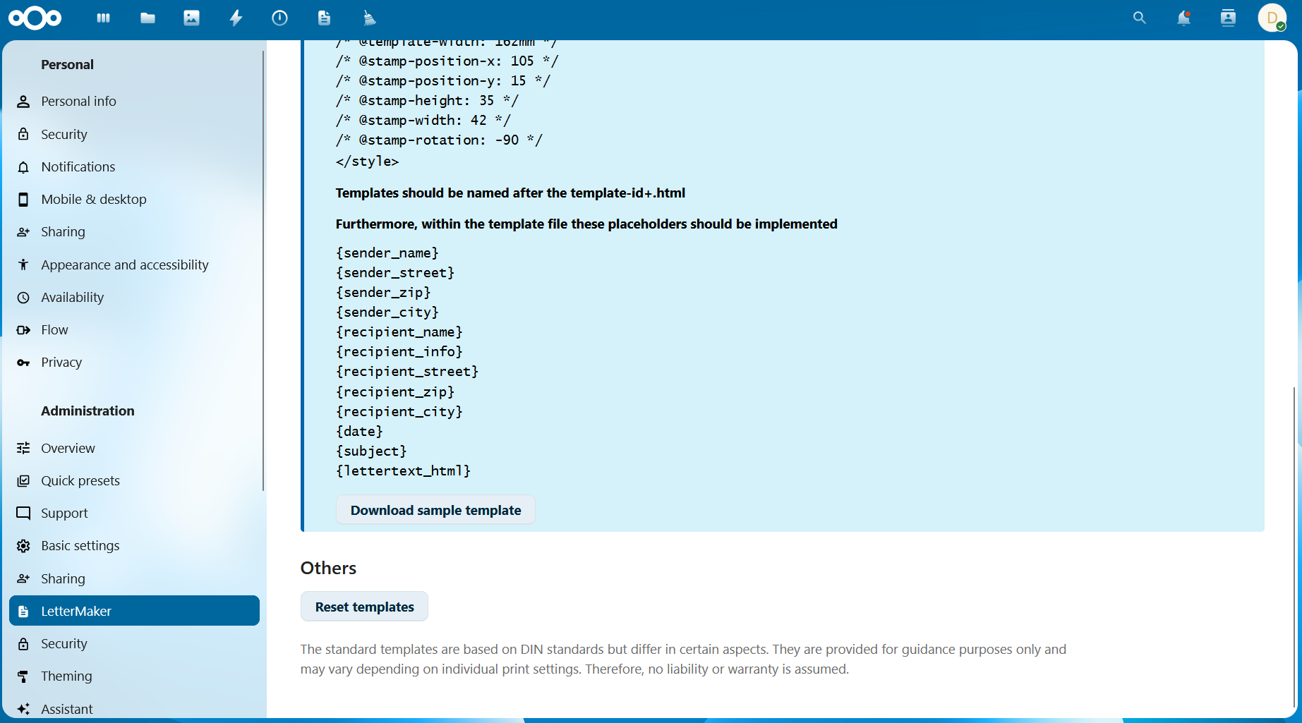Open Appearance and accessibility settings
The width and height of the screenshot is (1302, 723).
(x=125, y=265)
